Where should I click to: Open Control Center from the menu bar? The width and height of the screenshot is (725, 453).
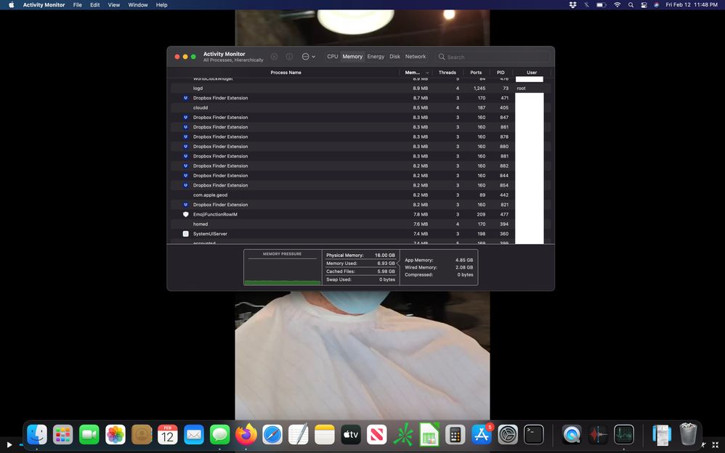tap(644, 5)
